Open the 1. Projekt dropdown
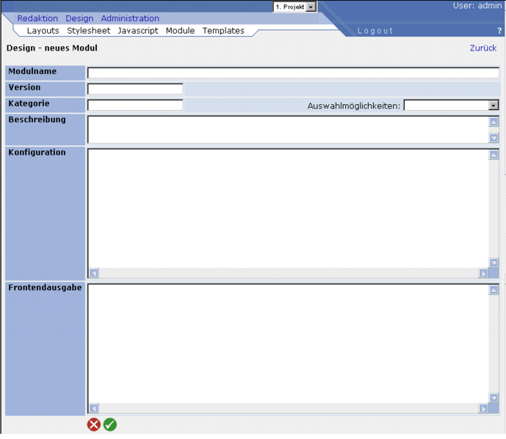 294,7
